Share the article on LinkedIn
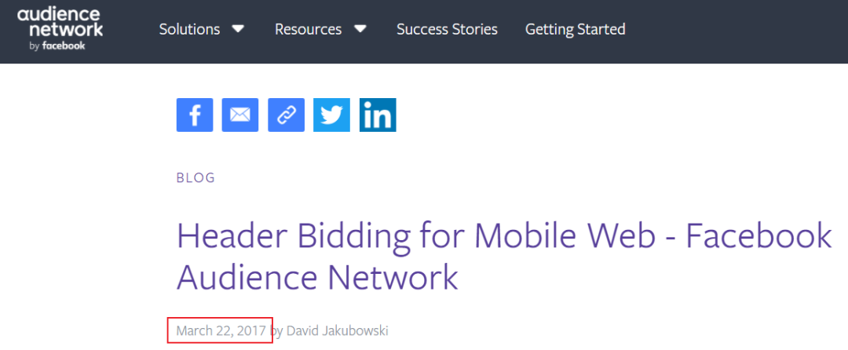This screenshot has height=350, width=848. point(378,115)
